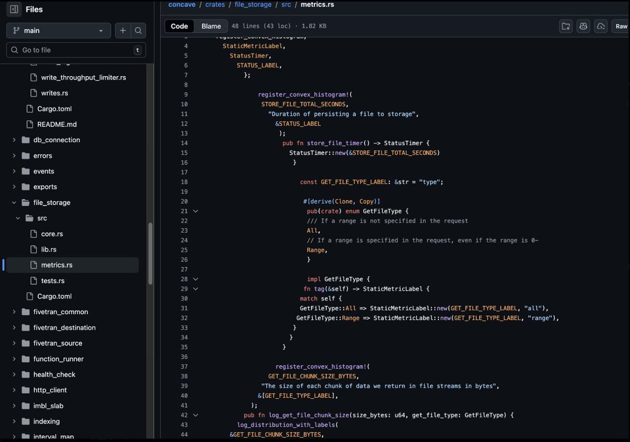The width and height of the screenshot is (630, 442).
Task: Expand the events folder
Action: 14,171
